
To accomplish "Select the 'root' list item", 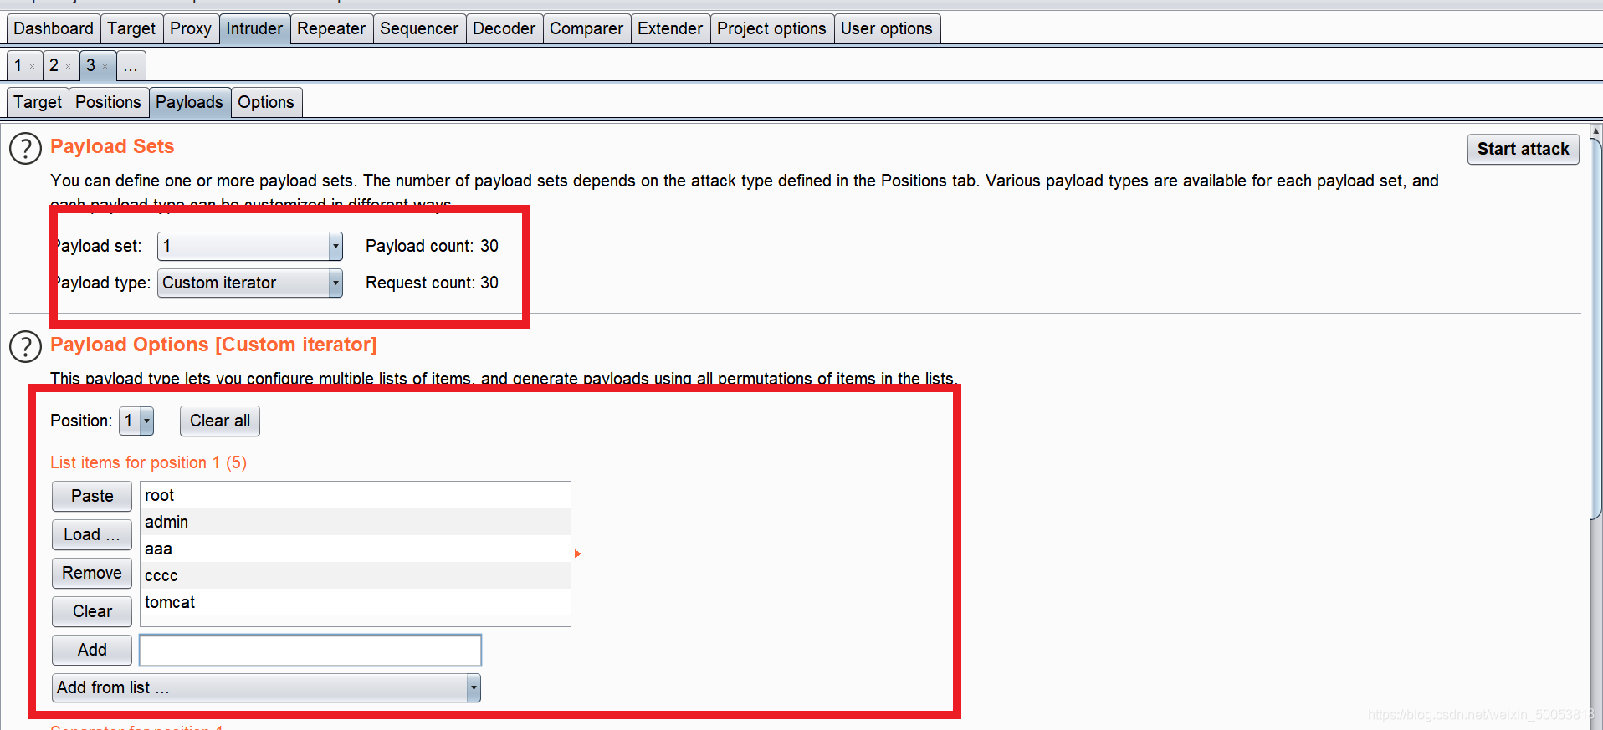I will coord(356,495).
